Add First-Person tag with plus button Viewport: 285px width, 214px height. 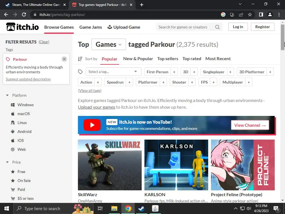174,72
